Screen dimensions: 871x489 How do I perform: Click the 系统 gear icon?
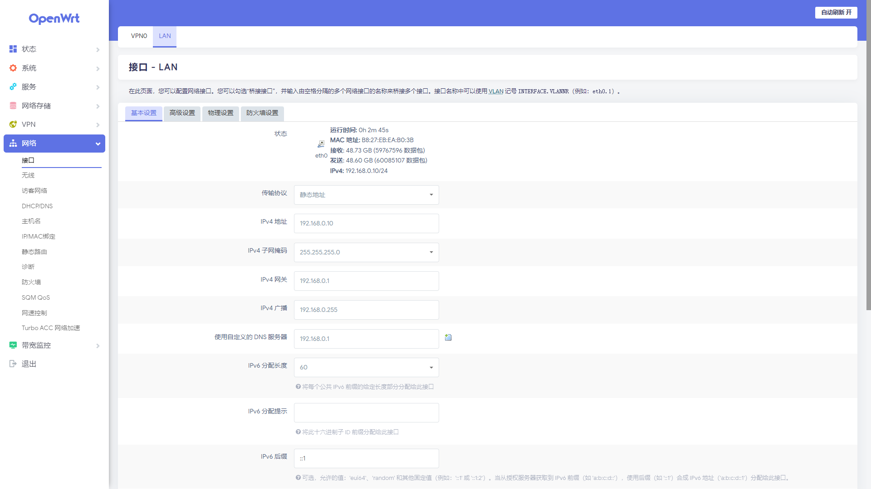13,68
